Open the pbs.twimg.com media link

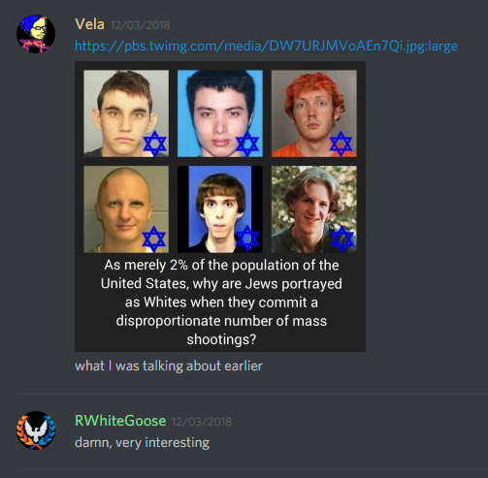coord(266,46)
